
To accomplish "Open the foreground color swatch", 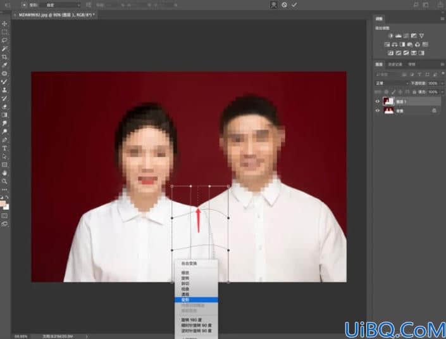I will pos(3,203).
